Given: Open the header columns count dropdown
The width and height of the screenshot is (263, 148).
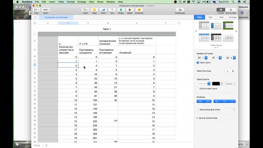Looking at the screenshot, I should click(216, 58).
